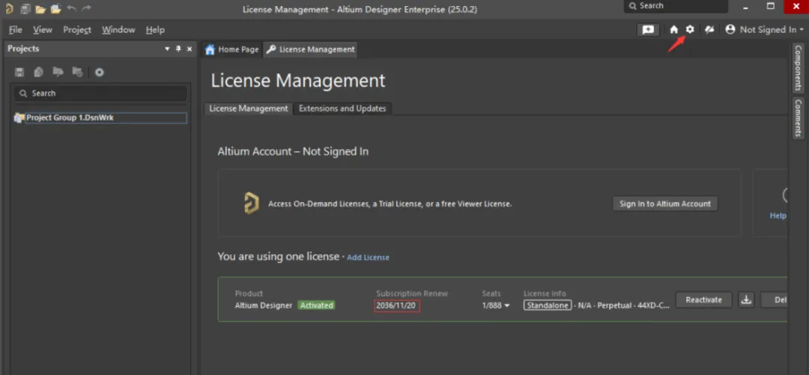The width and height of the screenshot is (809, 375).
Task: Focus the title bar Search box
Action: click(x=676, y=6)
